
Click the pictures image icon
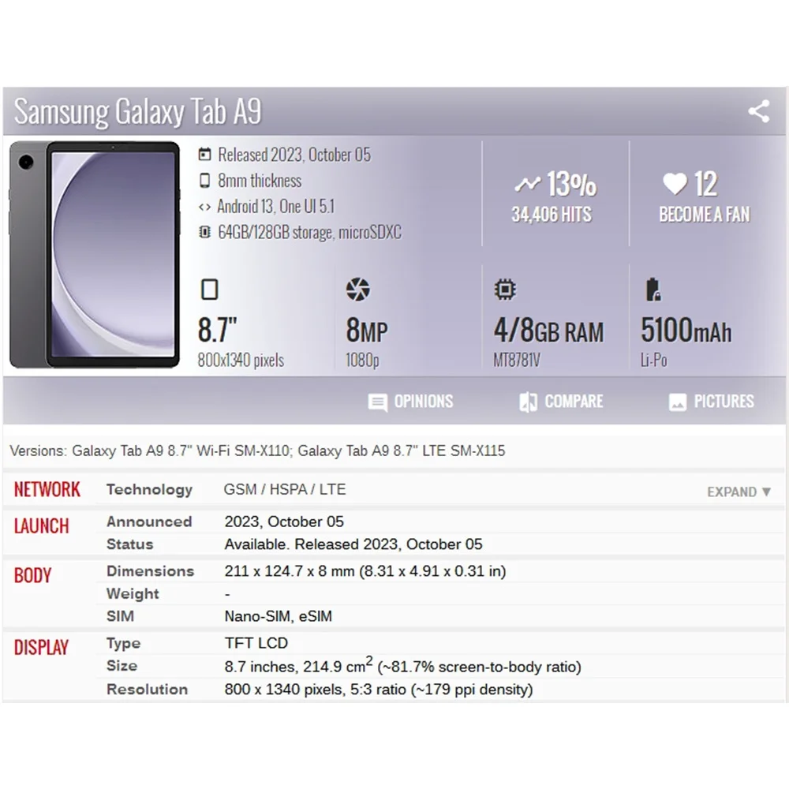pos(677,402)
